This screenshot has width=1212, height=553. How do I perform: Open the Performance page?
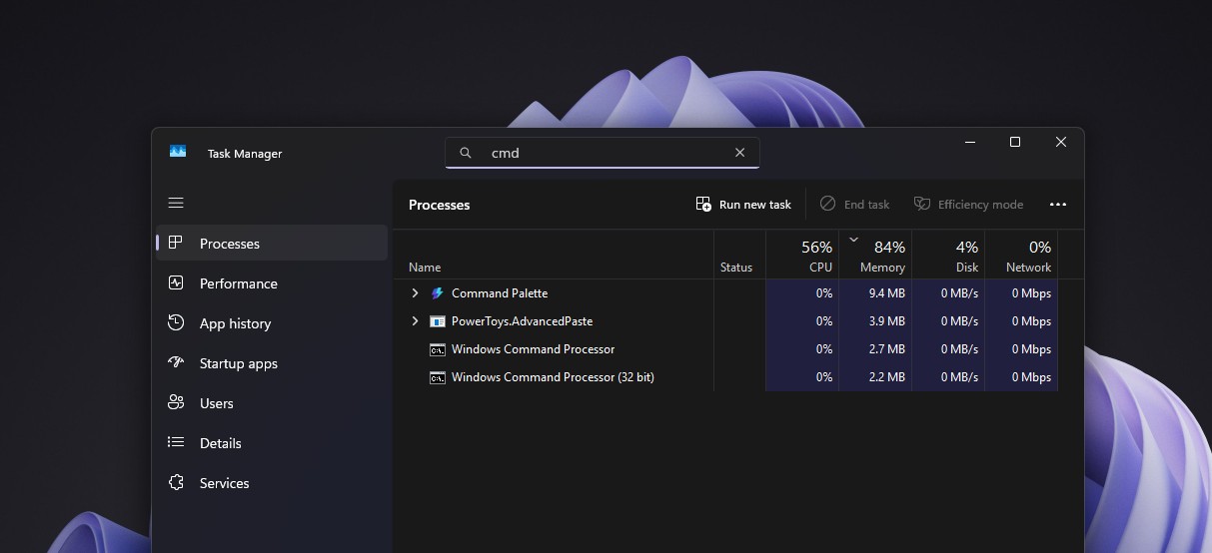272,283
